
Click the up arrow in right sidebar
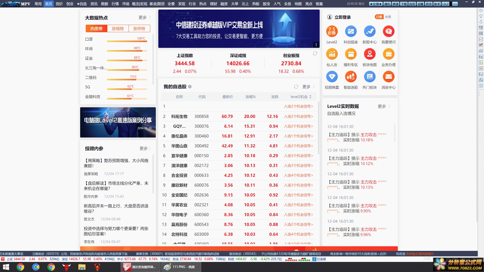click(481, 16)
